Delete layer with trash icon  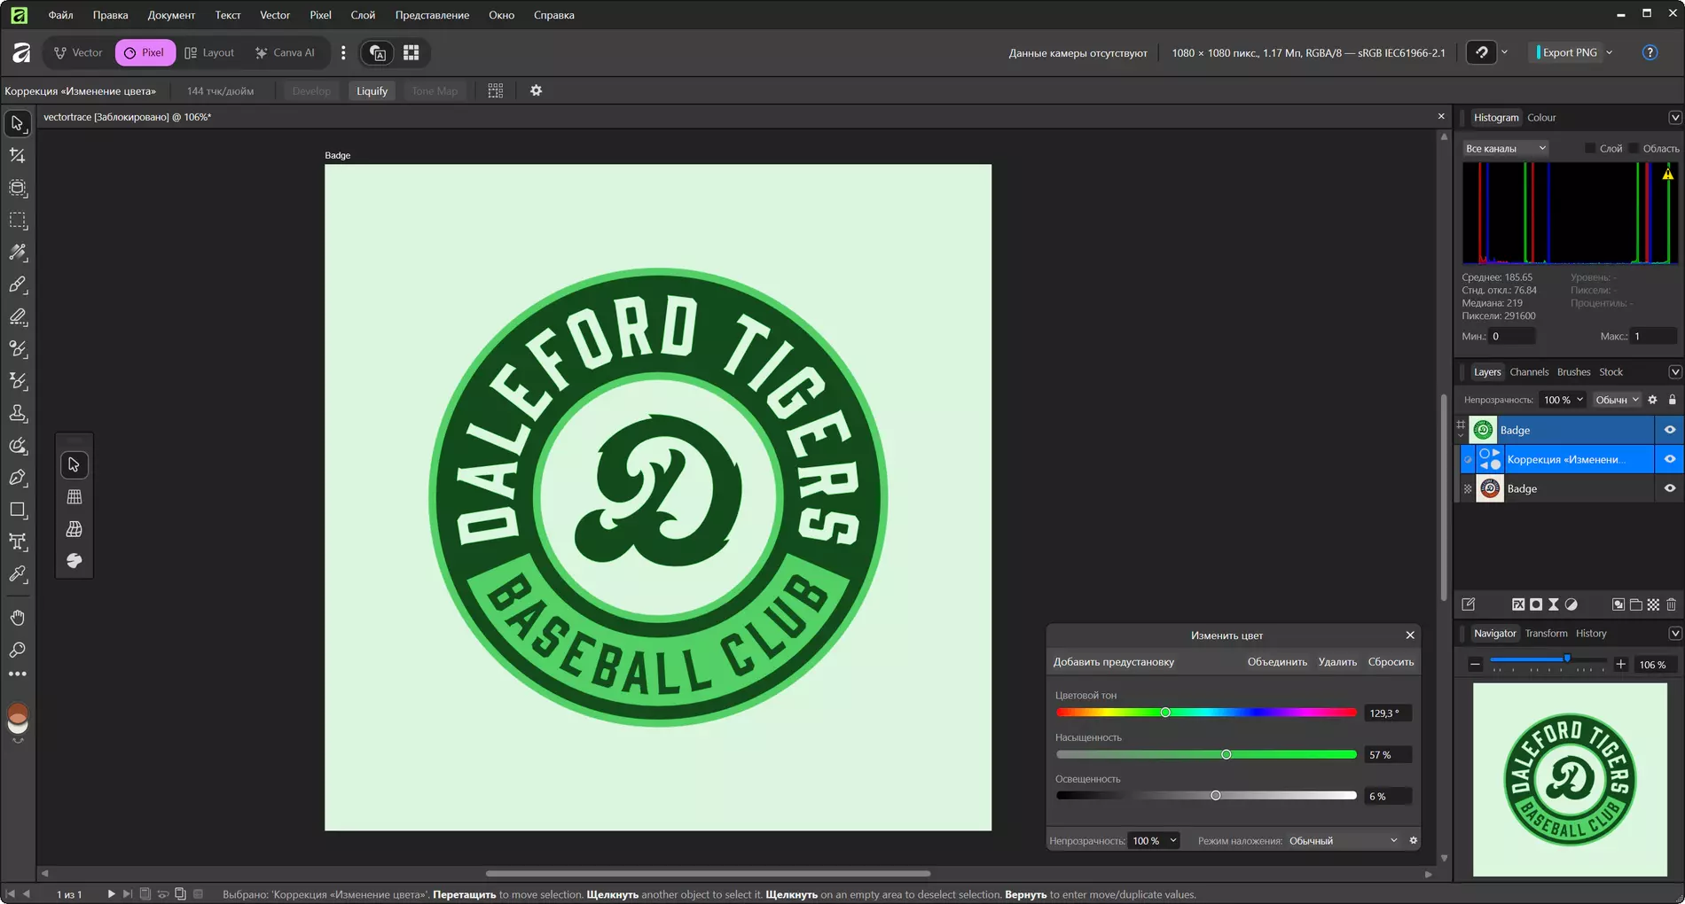1671,604
